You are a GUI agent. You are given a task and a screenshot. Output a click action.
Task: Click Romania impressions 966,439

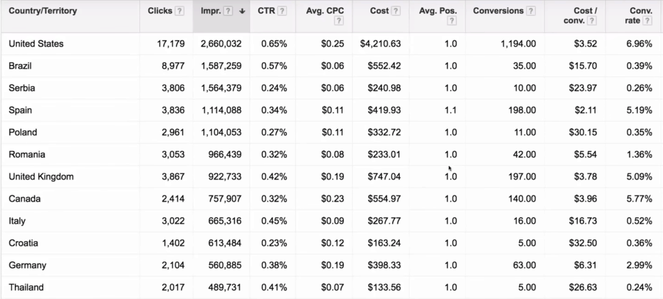coord(225,155)
